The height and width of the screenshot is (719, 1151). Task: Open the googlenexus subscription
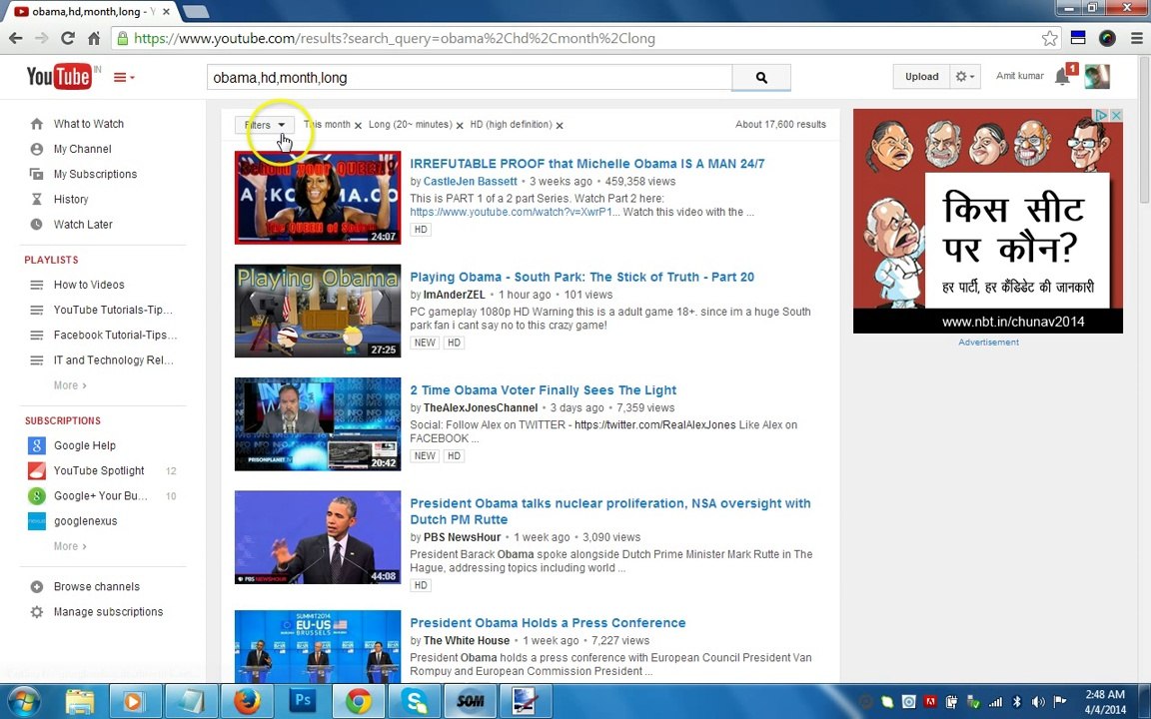pos(85,521)
